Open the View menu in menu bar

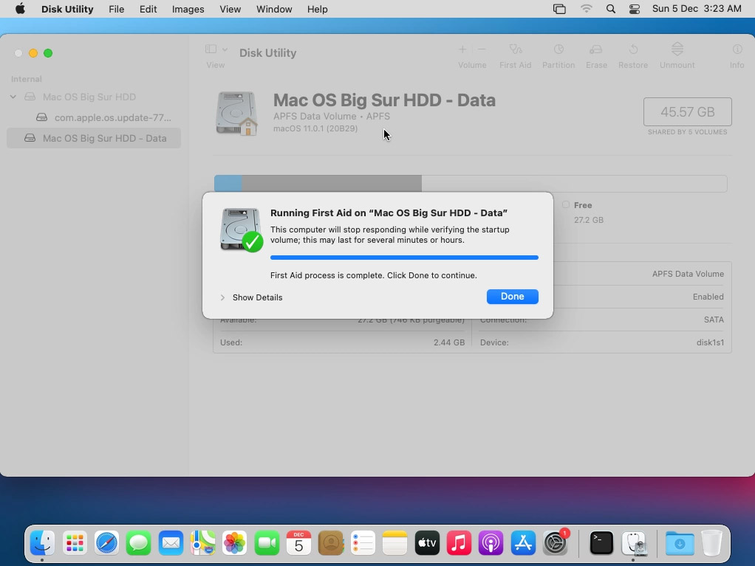pyautogui.click(x=230, y=9)
